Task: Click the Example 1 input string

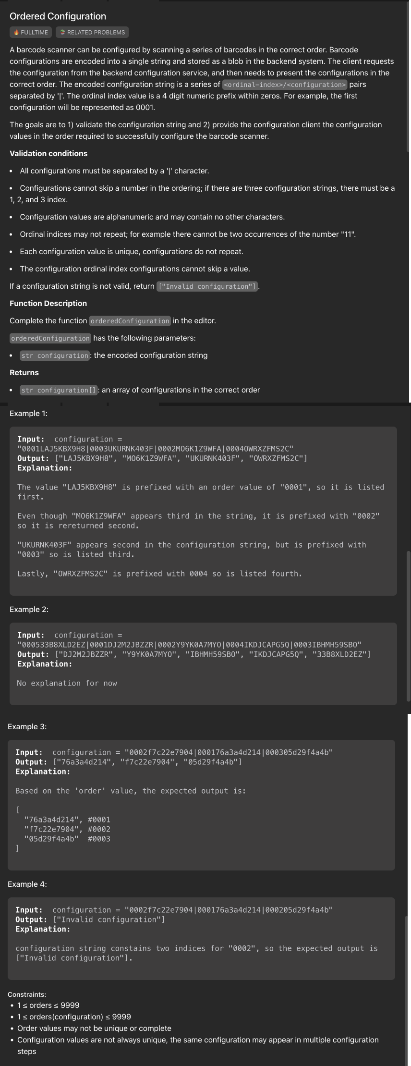Action: 155,449
